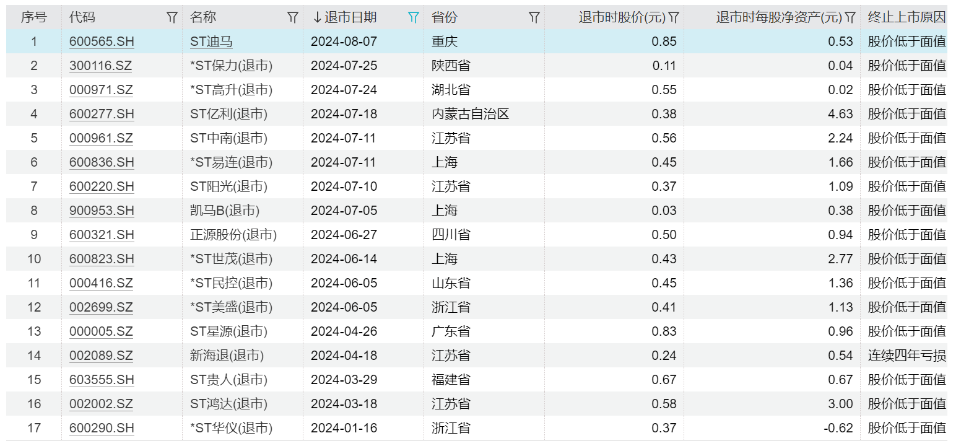Click the active 退市日期 filter icon
Viewport: 961px width, 446px height.
click(414, 18)
